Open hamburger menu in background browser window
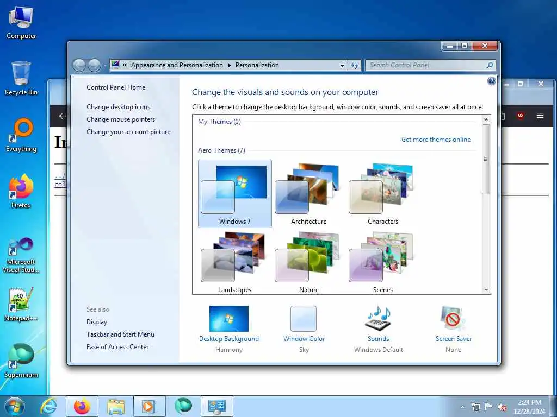Screen dimensions: 557x417 (540, 116)
